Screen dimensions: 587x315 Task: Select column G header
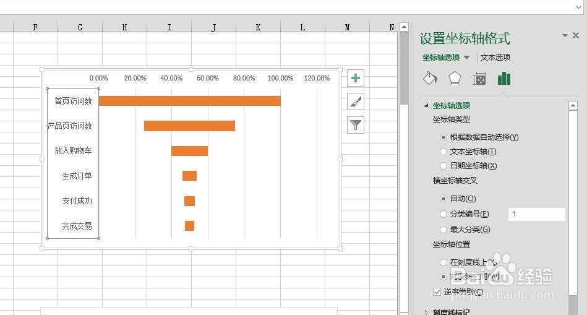pyautogui.click(x=80, y=27)
